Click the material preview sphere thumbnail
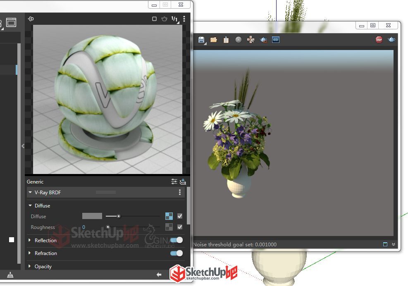Image resolution: width=408 pixels, height=286 pixels. tap(107, 99)
